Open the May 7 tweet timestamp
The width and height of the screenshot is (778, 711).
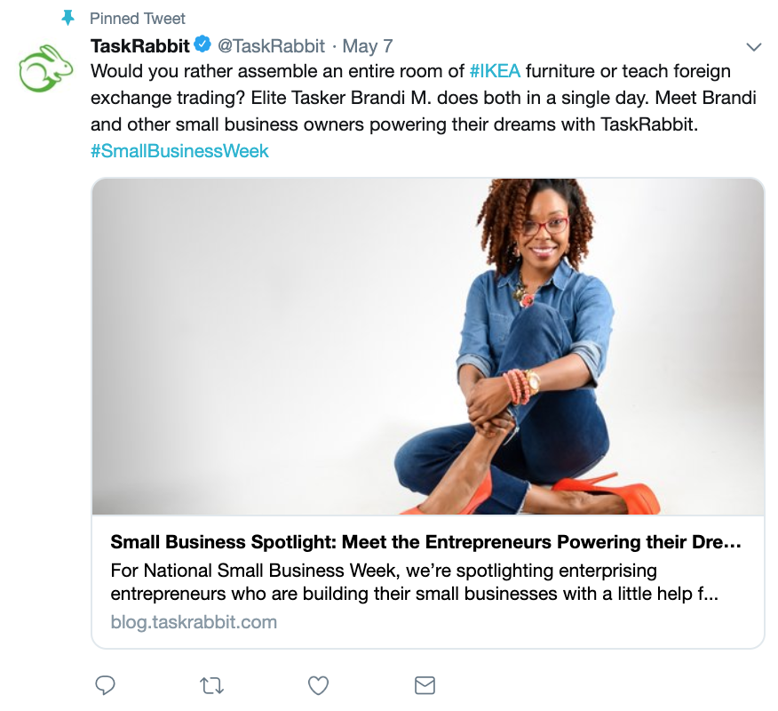point(368,46)
